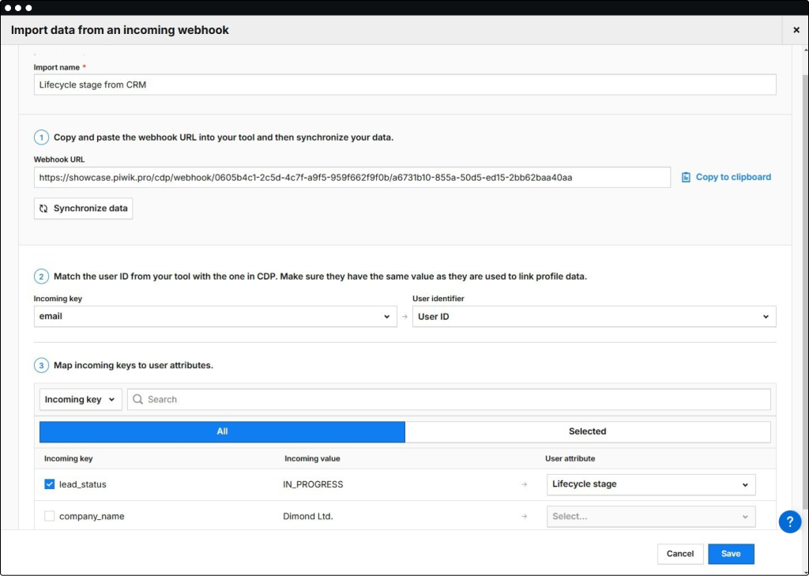This screenshot has width=809, height=576.
Task: Close the import dialog with the X
Action: (796, 30)
